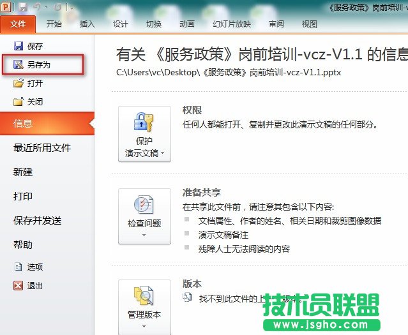408x335 pixels.
Task: Switch to the 切换 ribbon tab
Action: click(154, 24)
